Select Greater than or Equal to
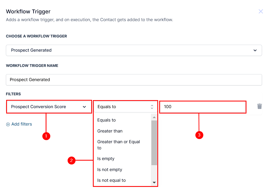This screenshot has height=189, width=269. pyautogui.click(x=119, y=145)
